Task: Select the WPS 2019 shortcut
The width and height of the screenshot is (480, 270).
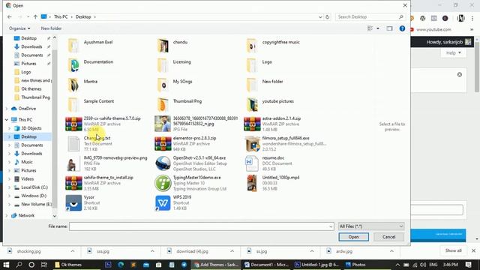Action: pyautogui.click(x=173, y=202)
